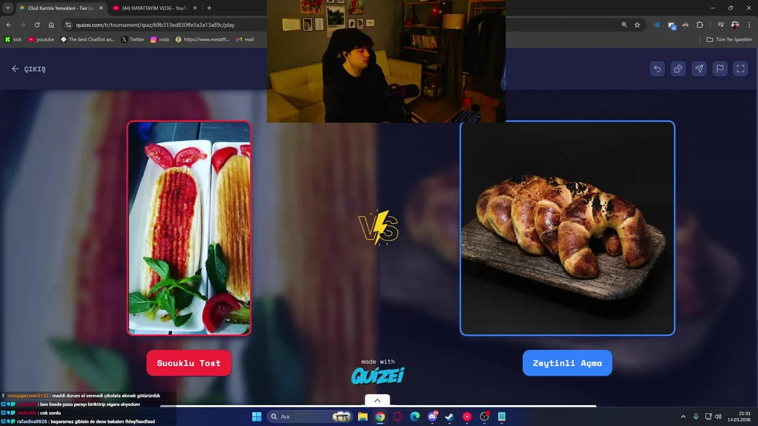Viewport: 758px width, 426px height.
Task: Open the tab search dropdown arrow
Action: [8, 8]
